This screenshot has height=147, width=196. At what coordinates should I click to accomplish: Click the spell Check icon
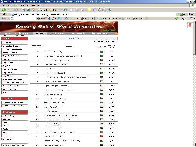[x=97, y=19]
